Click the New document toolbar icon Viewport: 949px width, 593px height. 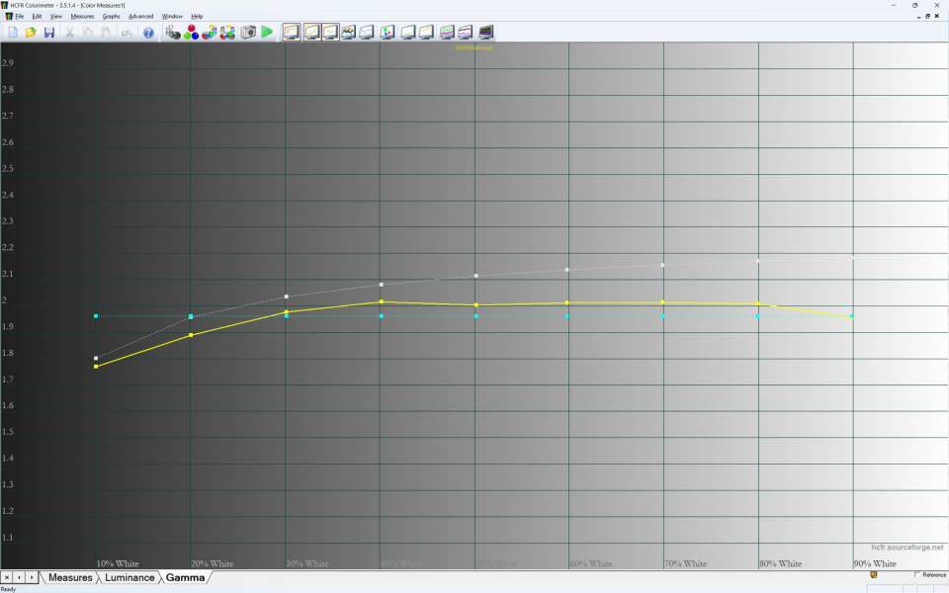pos(13,32)
